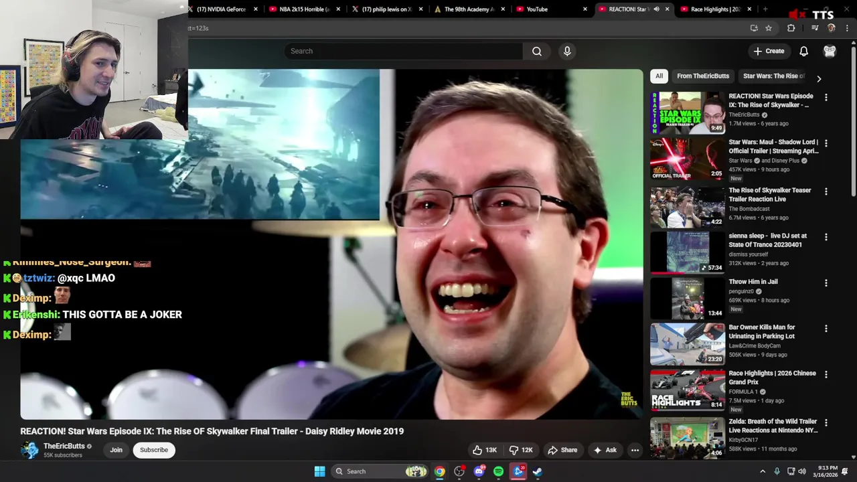Open Steam from the taskbar
The width and height of the screenshot is (857, 482).
(x=538, y=471)
